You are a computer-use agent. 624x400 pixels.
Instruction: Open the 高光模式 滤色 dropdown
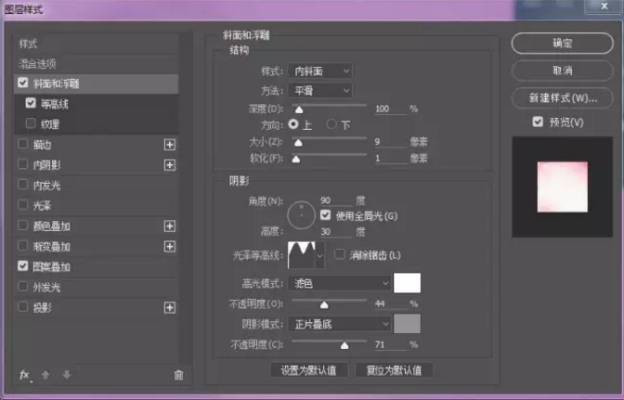340,283
